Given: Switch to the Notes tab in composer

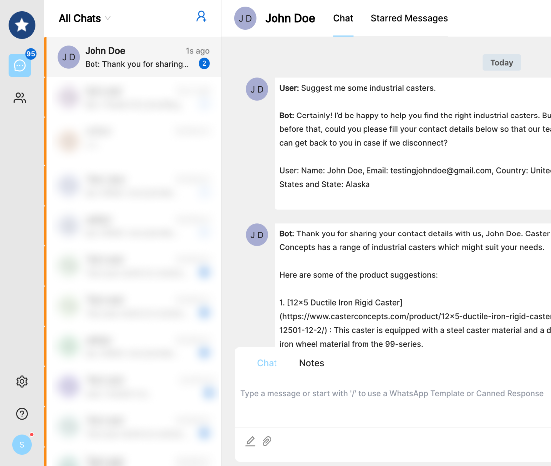Looking at the screenshot, I should click(311, 363).
